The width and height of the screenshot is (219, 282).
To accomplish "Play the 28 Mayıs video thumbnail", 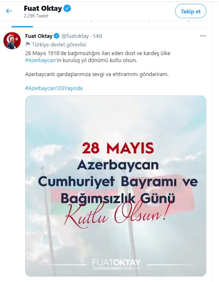I will (x=116, y=186).
